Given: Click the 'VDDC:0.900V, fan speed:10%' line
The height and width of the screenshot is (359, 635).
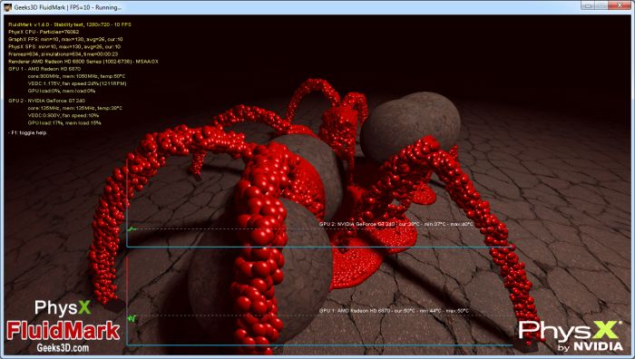Looking at the screenshot, I should (x=63, y=115).
